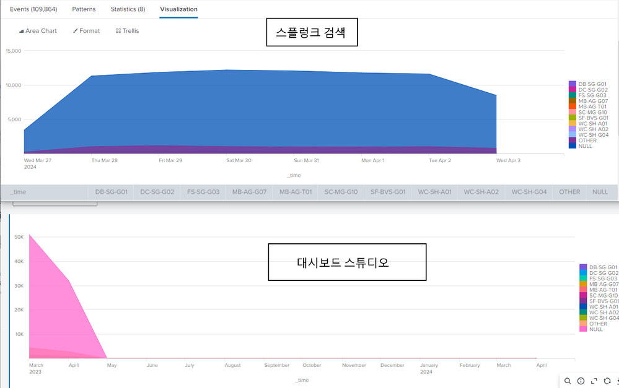The image size is (619, 388).
Task: Switch to the Patterns tab
Action: coord(84,9)
